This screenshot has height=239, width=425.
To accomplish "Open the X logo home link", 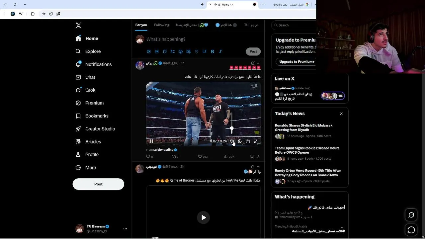I will 78,26.
